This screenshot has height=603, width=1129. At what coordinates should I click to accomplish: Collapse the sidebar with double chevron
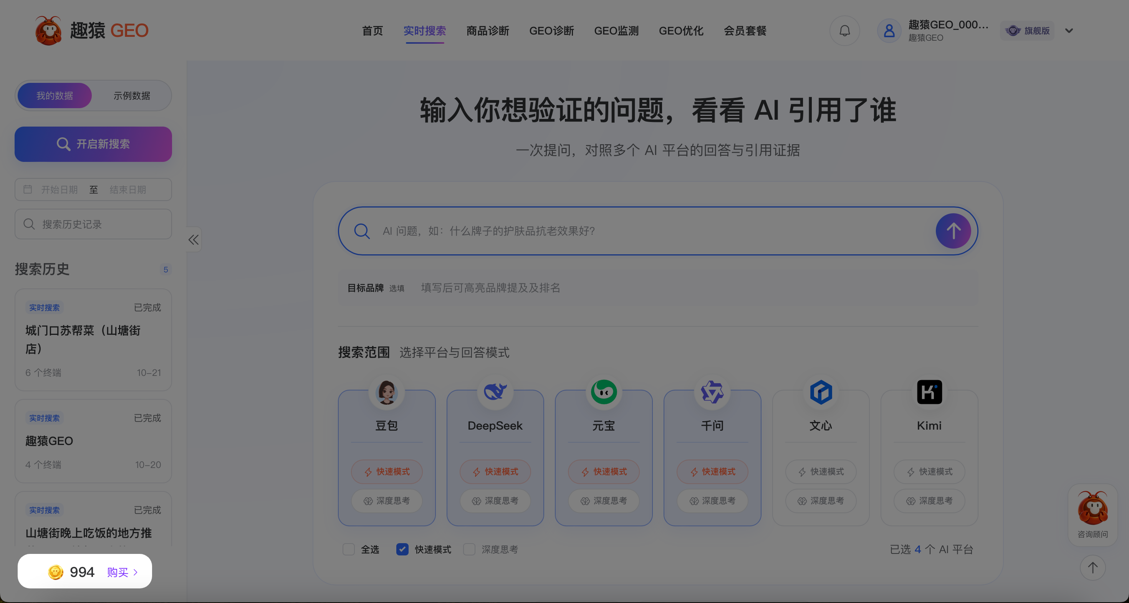(193, 239)
